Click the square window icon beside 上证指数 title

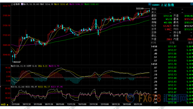(x=192, y=4)
